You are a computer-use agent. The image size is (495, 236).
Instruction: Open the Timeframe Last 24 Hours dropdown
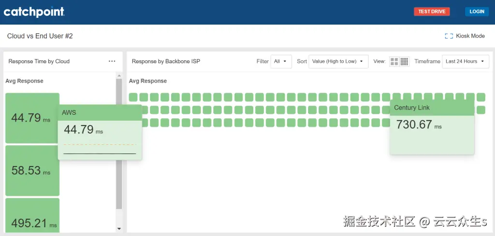tap(466, 61)
